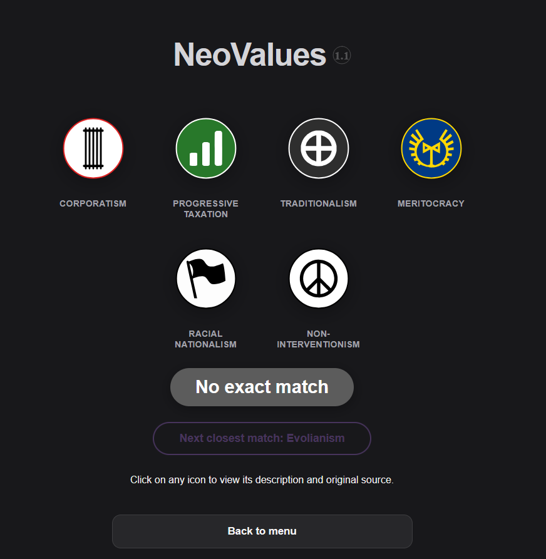Select the NON-INTERVENTIONISM text label
546x559 pixels.
point(319,339)
